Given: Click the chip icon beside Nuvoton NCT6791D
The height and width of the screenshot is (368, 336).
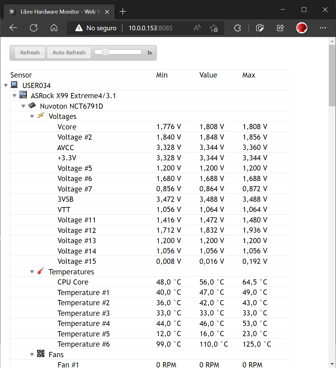Looking at the screenshot, I should coord(32,105).
